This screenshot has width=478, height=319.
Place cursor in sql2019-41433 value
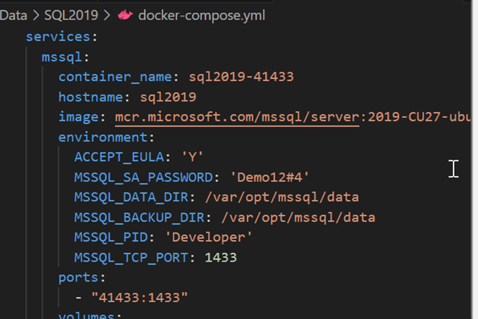click(x=241, y=76)
